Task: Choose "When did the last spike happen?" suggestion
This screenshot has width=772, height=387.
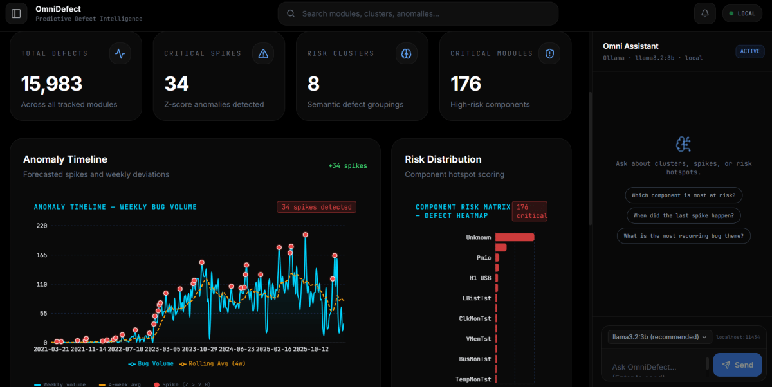Action: [x=683, y=215]
